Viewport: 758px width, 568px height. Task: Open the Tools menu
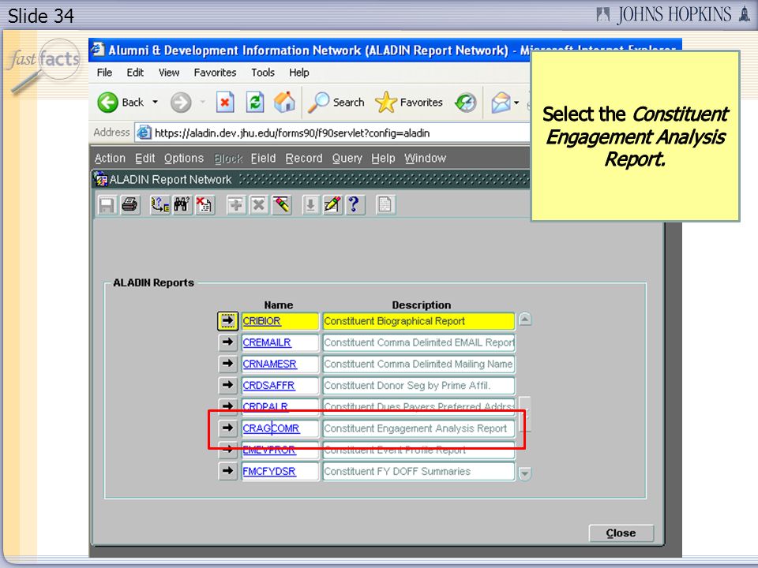pyautogui.click(x=263, y=73)
